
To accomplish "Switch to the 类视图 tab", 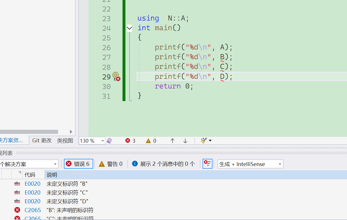I will (65, 140).
